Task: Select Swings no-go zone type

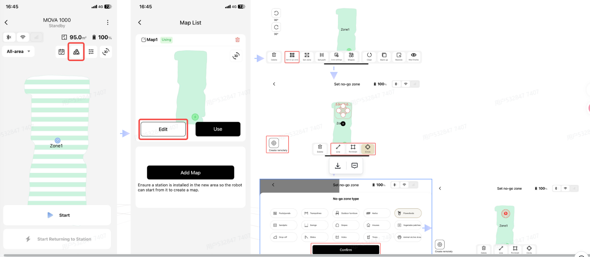Action: [315, 225]
